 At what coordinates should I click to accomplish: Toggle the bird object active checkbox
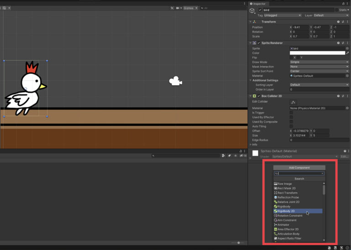click(x=260, y=10)
